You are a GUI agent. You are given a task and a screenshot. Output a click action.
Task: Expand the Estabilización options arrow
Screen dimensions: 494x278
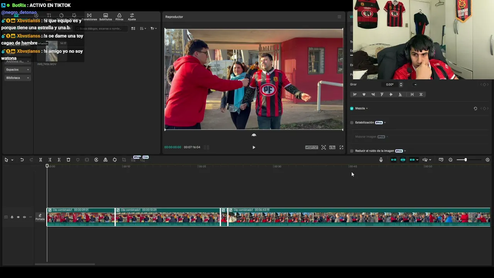coord(385,123)
